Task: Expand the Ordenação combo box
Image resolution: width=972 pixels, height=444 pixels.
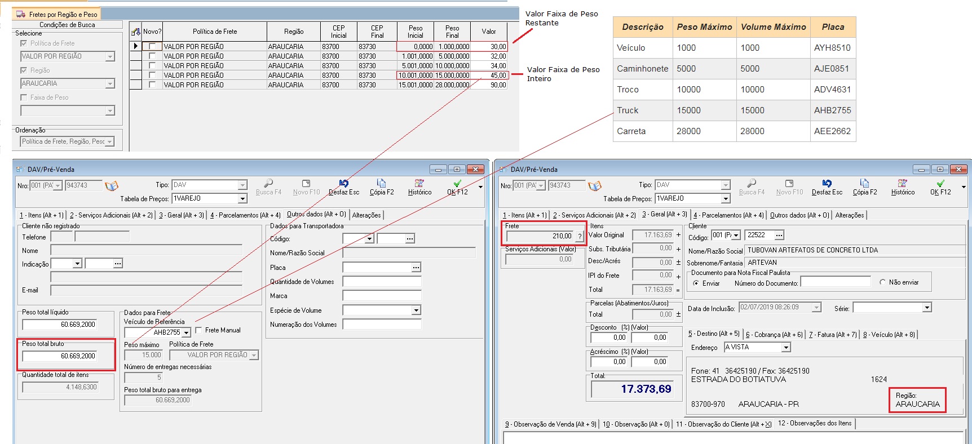Action: coord(109,142)
